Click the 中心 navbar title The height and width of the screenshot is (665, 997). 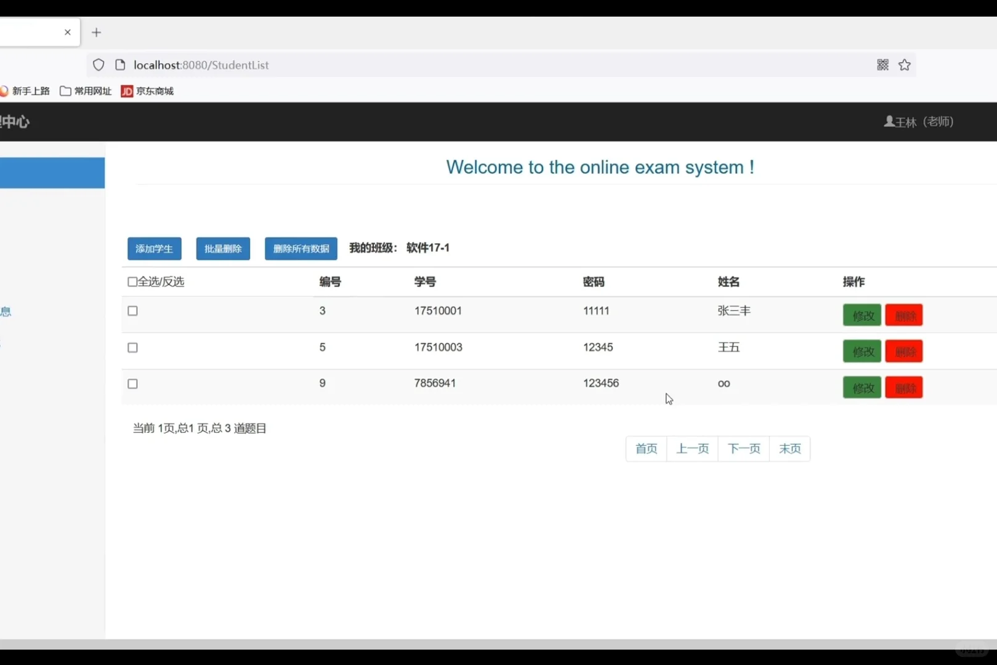tap(15, 122)
